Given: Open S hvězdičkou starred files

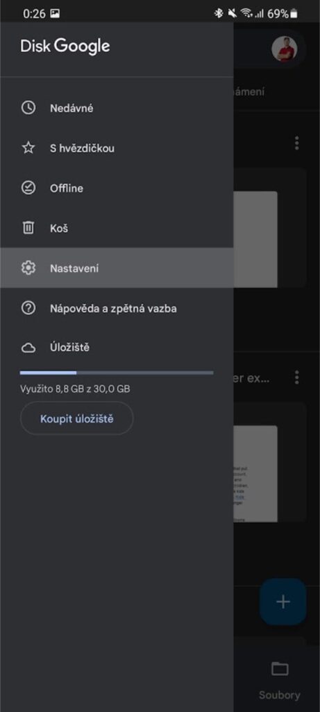Looking at the screenshot, I should pyautogui.click(x=117, y=148).
